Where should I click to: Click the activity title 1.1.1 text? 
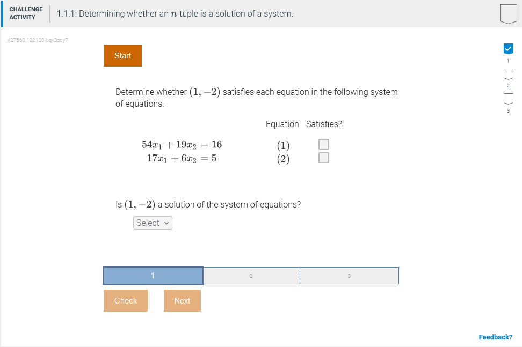click(x=175, y=13)
